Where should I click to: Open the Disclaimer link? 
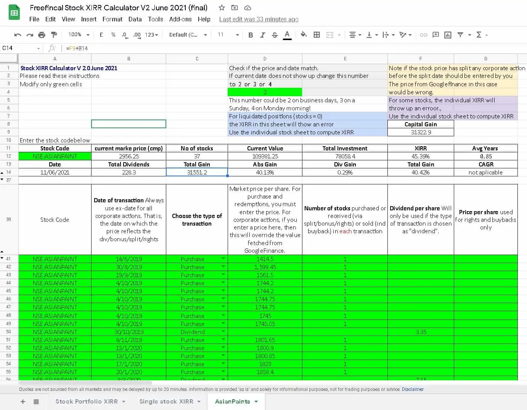(413, 389)
